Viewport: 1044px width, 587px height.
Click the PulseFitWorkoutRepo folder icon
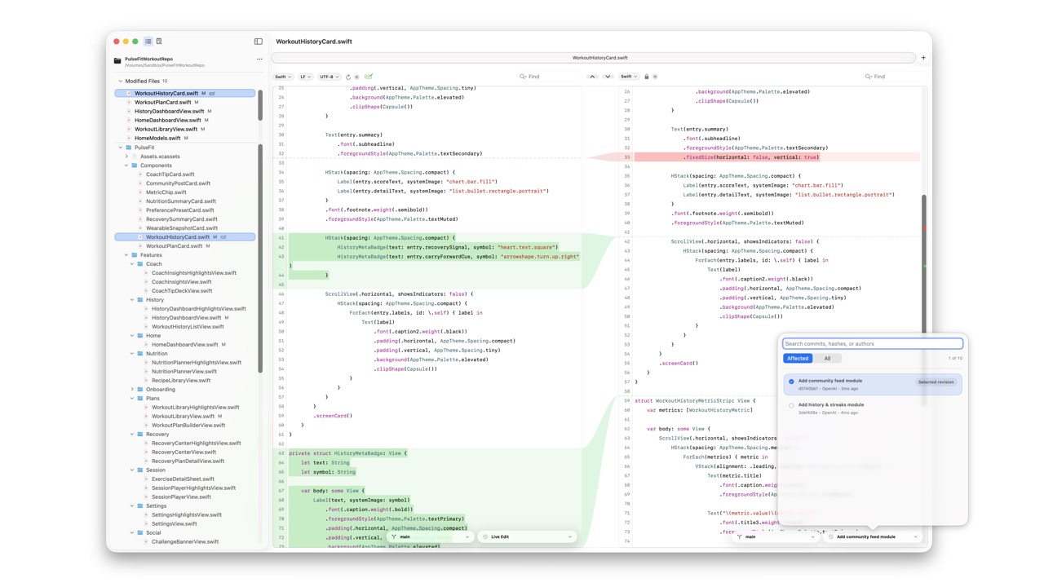pyautogui.click(x=117, y=61)
